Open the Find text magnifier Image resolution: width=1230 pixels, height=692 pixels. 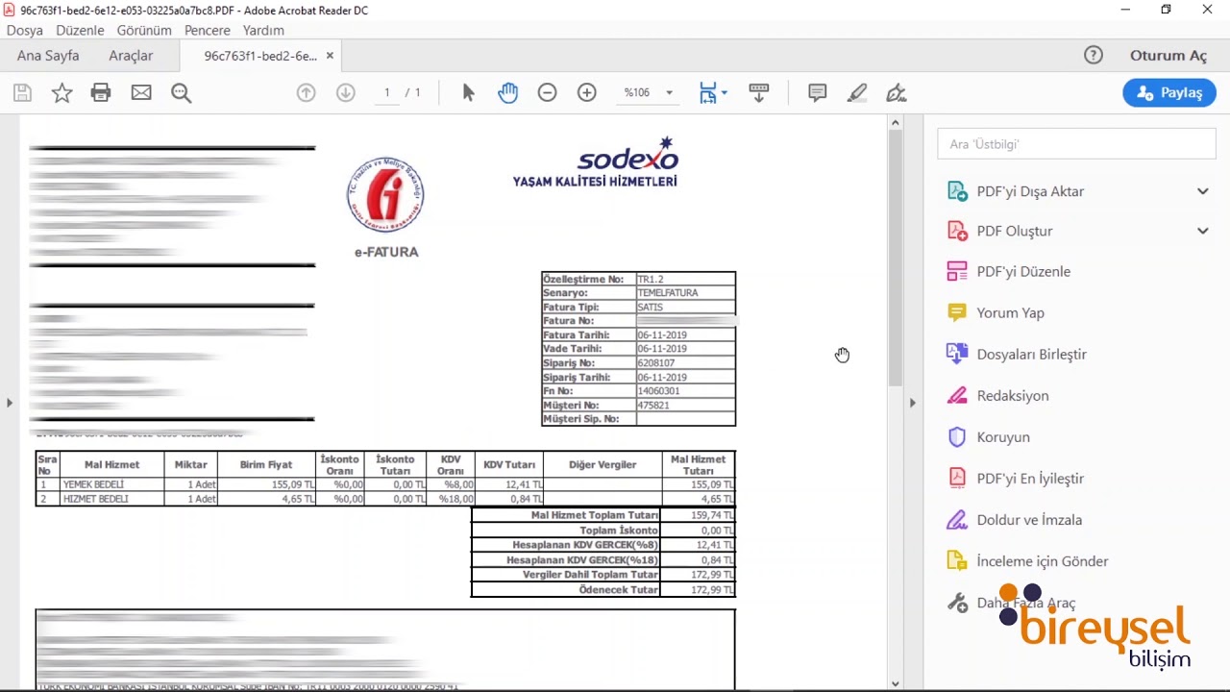pyautogui.click(x=181, y=93)
